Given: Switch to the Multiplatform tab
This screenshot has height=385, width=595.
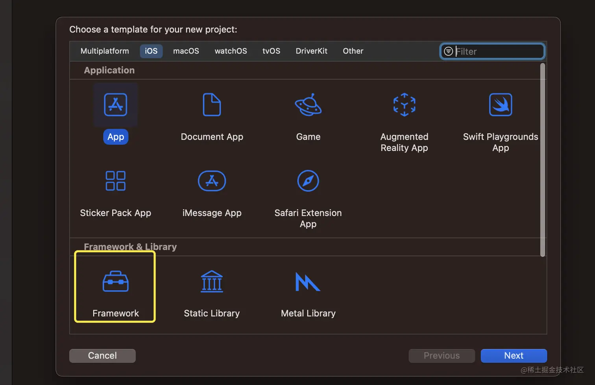Looking at the screenshot, I should [105, 51].
